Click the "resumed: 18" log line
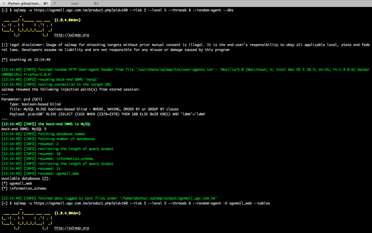The height and width of the screenshot is (233, 372). (x=31, y=154)
